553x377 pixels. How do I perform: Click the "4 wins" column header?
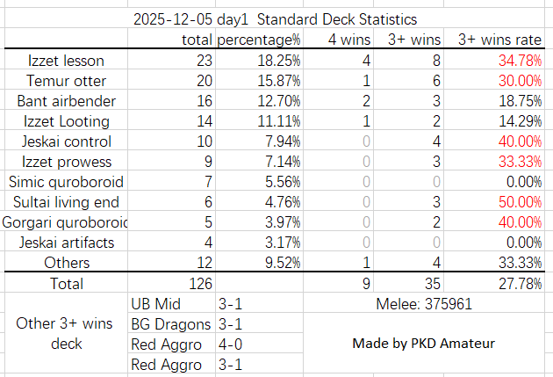click(349, 40)
